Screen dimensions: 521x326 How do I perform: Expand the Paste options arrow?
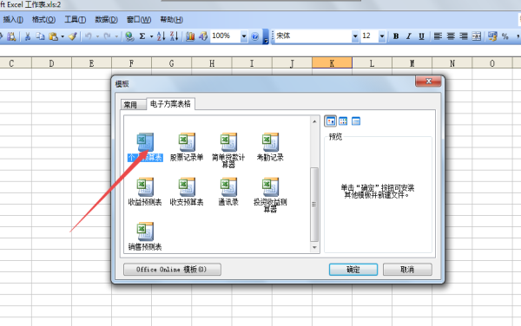pos(63,36)
